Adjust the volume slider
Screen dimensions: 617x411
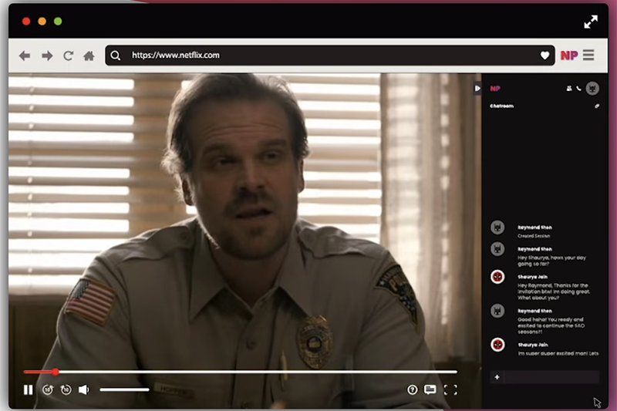(124, 389)
